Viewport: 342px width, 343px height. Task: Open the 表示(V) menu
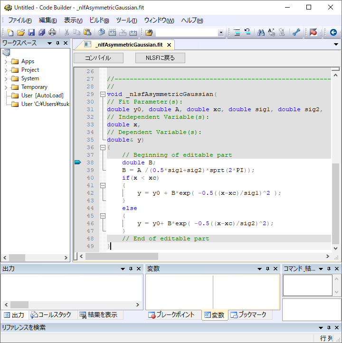click(x=73, y=20)
